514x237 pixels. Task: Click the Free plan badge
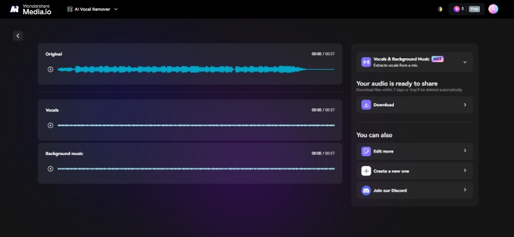tap(474, 9)
